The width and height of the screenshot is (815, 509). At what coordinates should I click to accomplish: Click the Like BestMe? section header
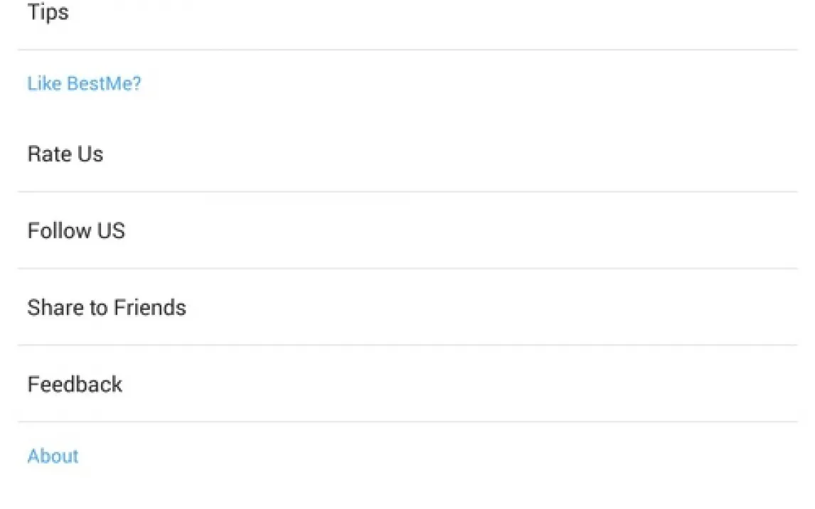coord(84,84)
